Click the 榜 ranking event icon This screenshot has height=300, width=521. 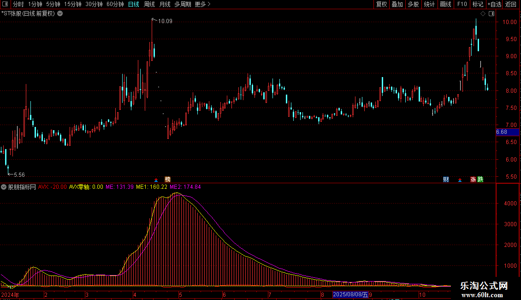coord(167,179)
